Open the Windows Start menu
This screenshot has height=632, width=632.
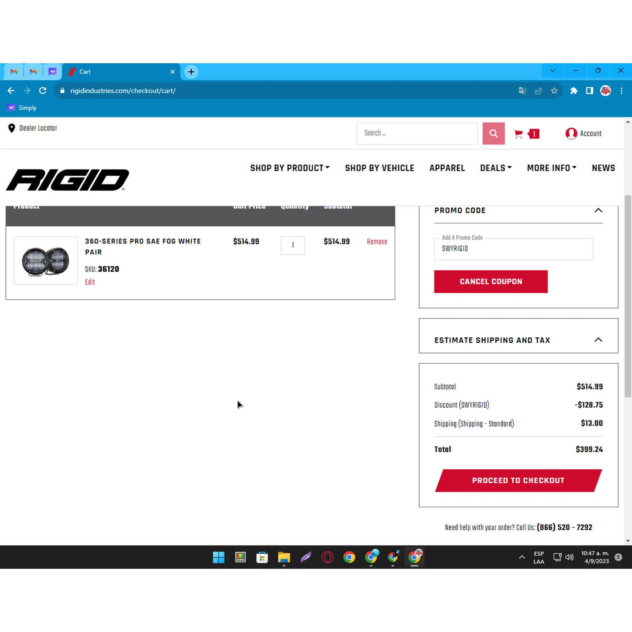click(x=219, y=557)
